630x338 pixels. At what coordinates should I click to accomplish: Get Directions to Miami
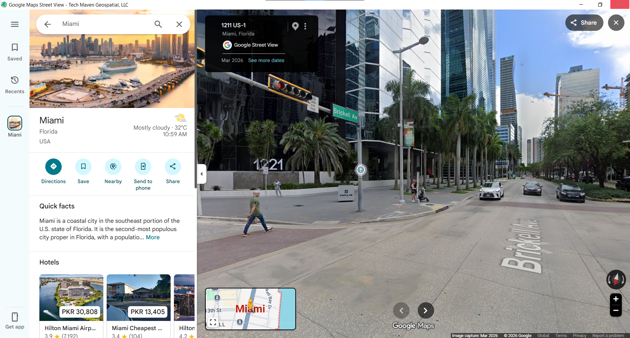pos(53,171)
